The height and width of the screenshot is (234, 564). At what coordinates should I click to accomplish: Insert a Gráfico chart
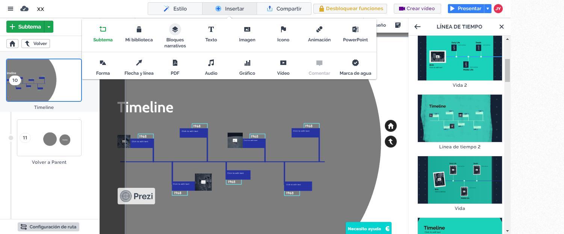[247, 67]
